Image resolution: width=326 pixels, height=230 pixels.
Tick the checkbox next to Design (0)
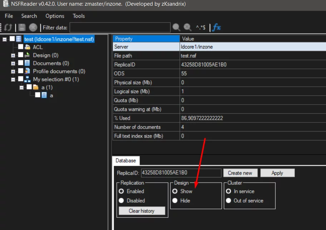(21, 55)
